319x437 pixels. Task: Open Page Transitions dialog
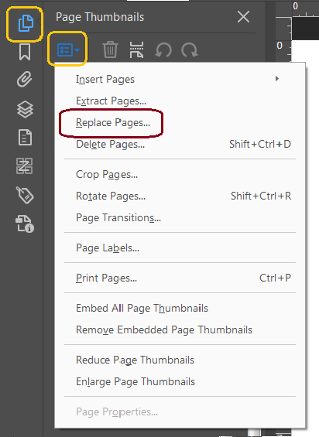pyautogui.click(x=180, y=217)
